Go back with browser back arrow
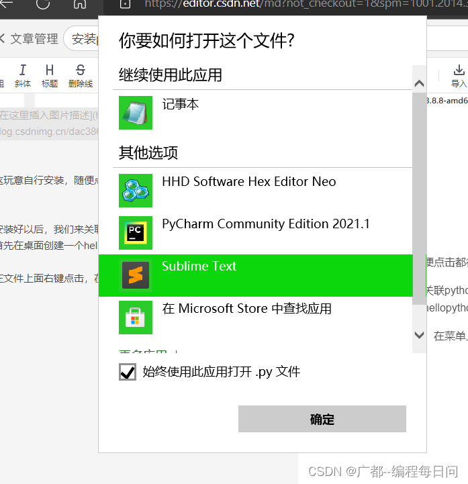This screenshot has width=468, height=484. point(6,3)
